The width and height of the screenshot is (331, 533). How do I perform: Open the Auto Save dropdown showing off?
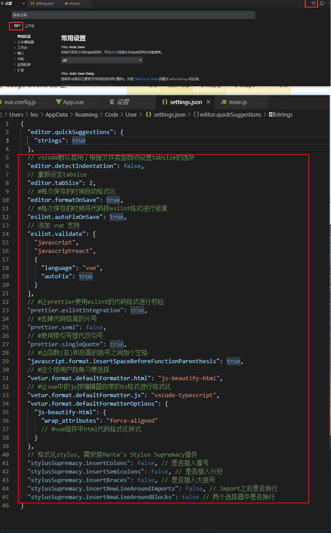(x=102, y=60)
